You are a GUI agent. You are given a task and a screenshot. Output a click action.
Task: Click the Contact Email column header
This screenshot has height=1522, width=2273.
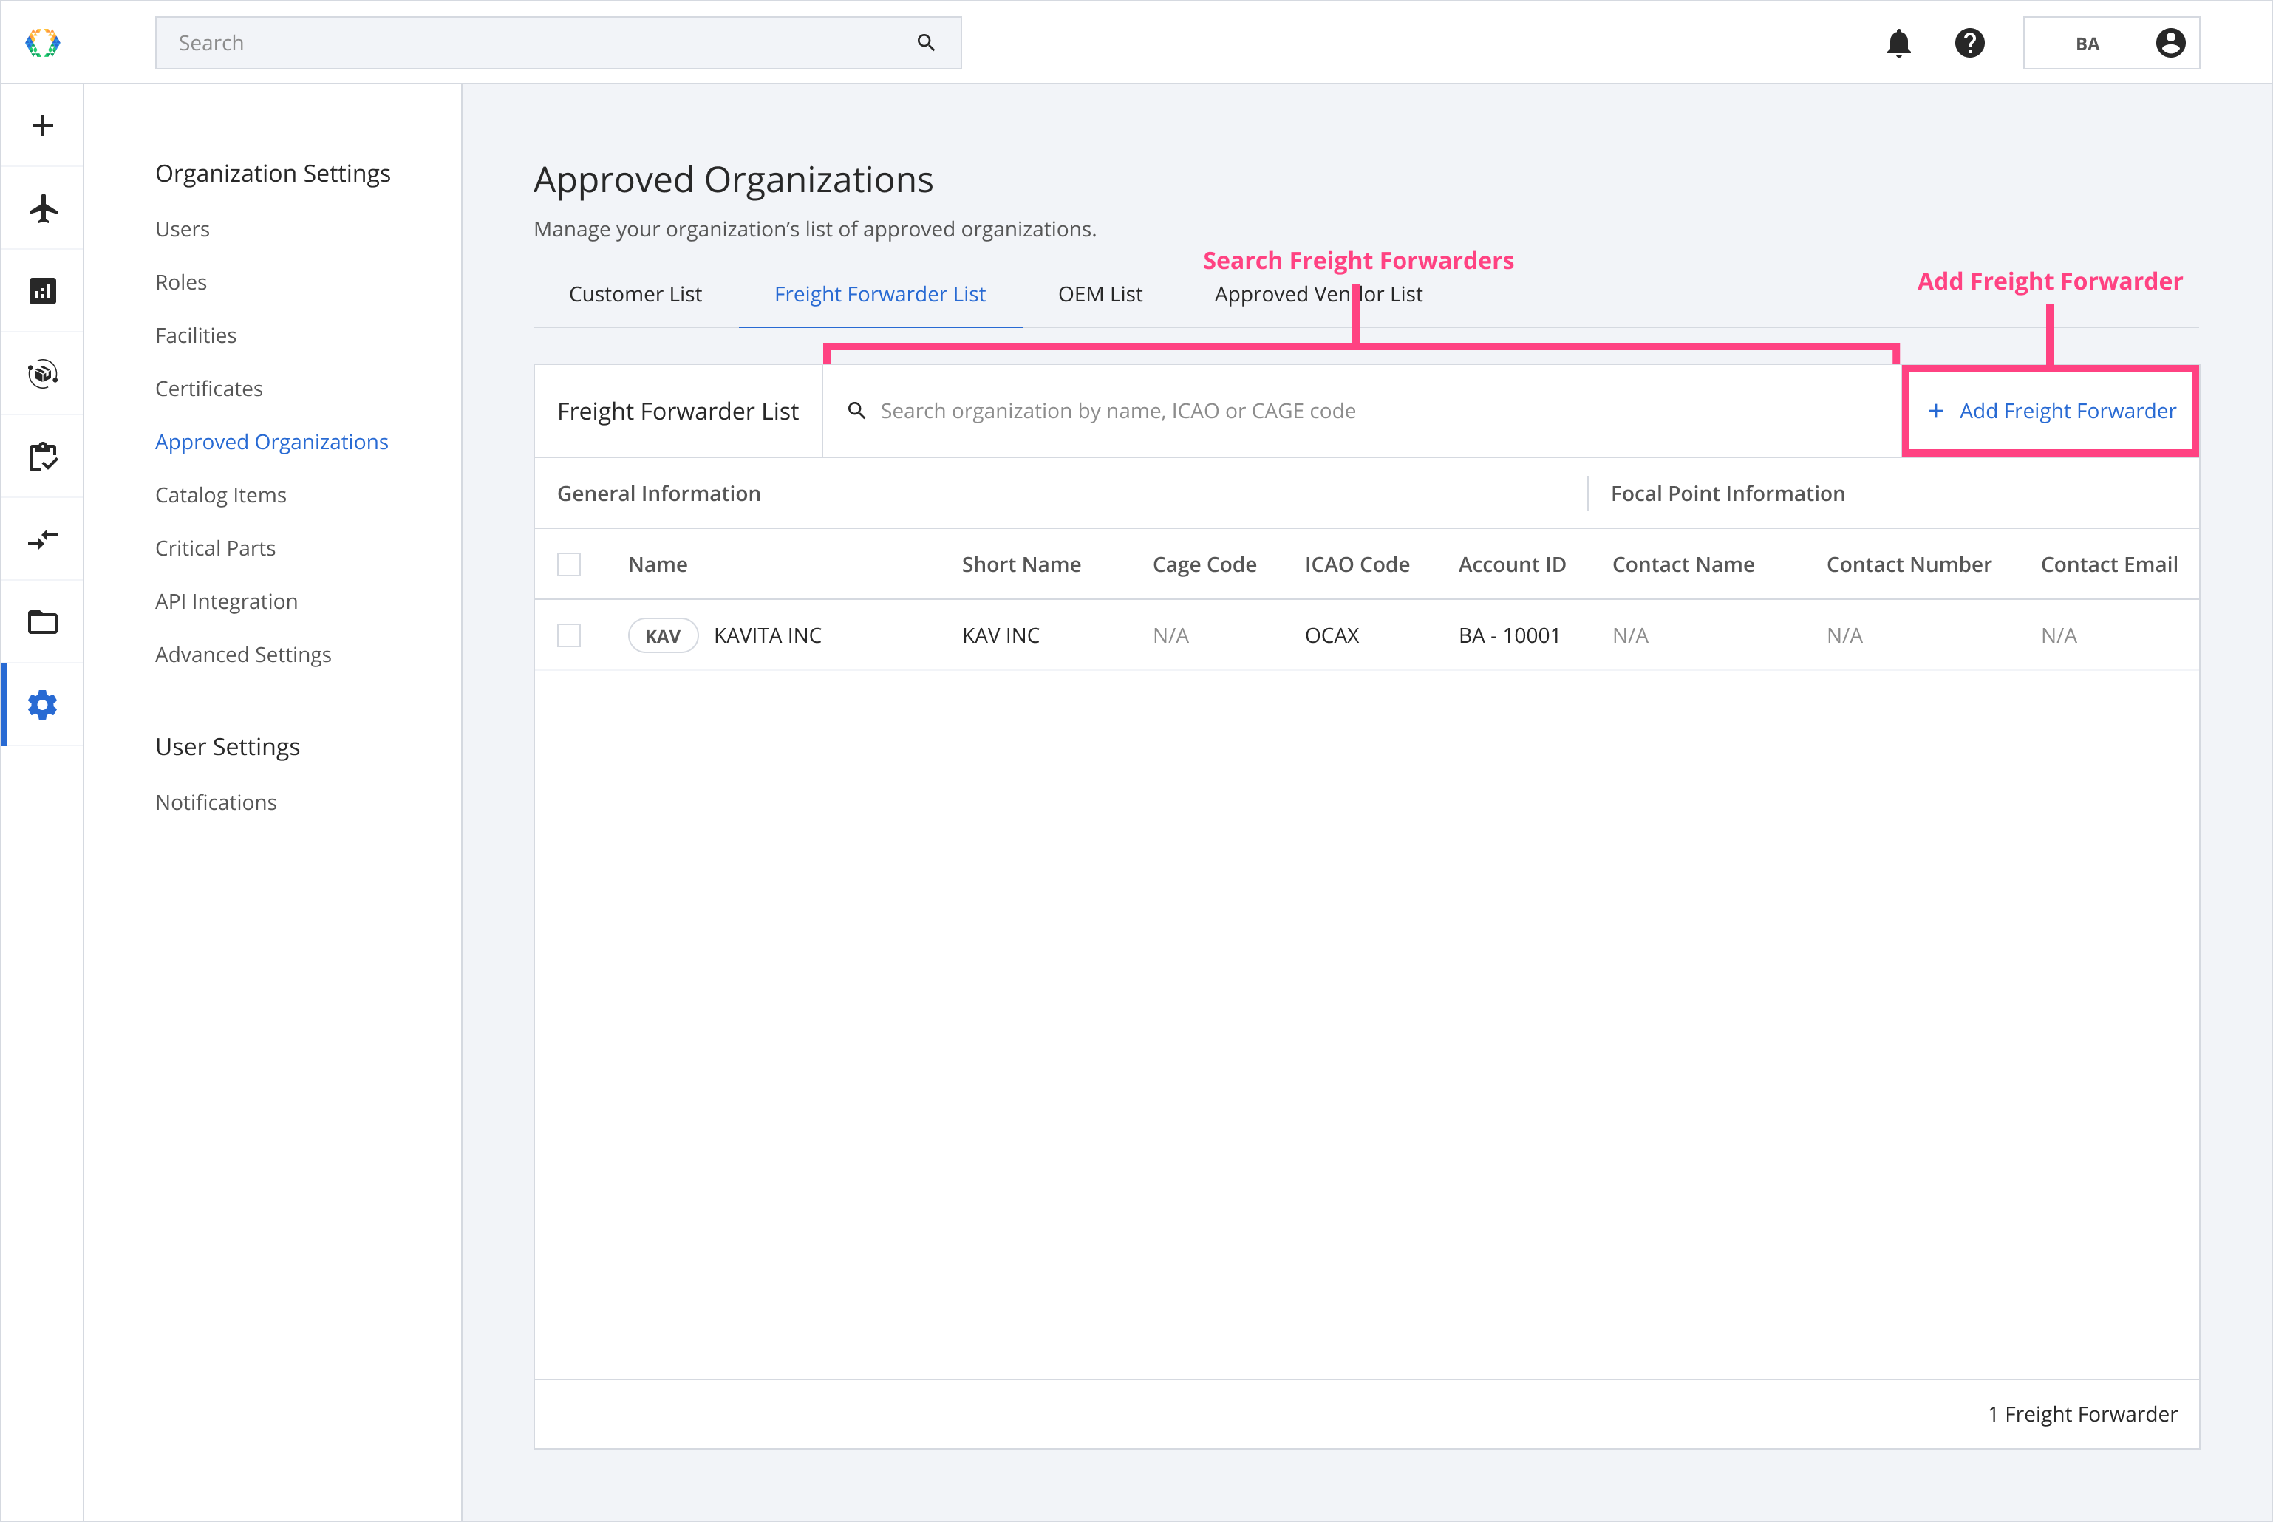[x=2109, y=564]
